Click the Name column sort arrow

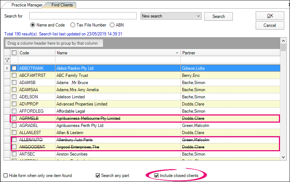(177, 53)
